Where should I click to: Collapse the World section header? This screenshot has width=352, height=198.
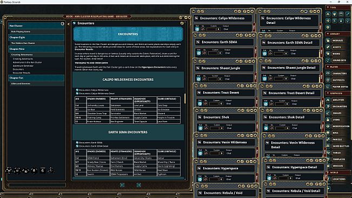coord(337,173)
